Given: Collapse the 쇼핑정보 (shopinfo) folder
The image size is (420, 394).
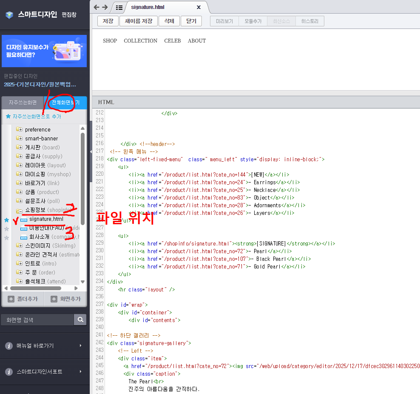Looking at the screenshot, I should [19, 210].
